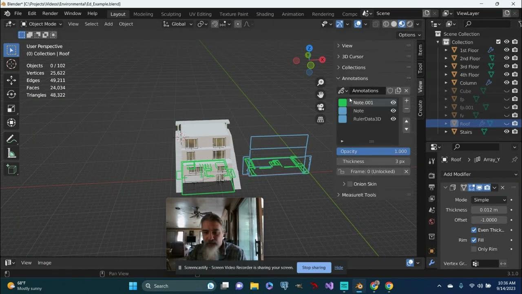Select the Transform tool

coord(11,122)
